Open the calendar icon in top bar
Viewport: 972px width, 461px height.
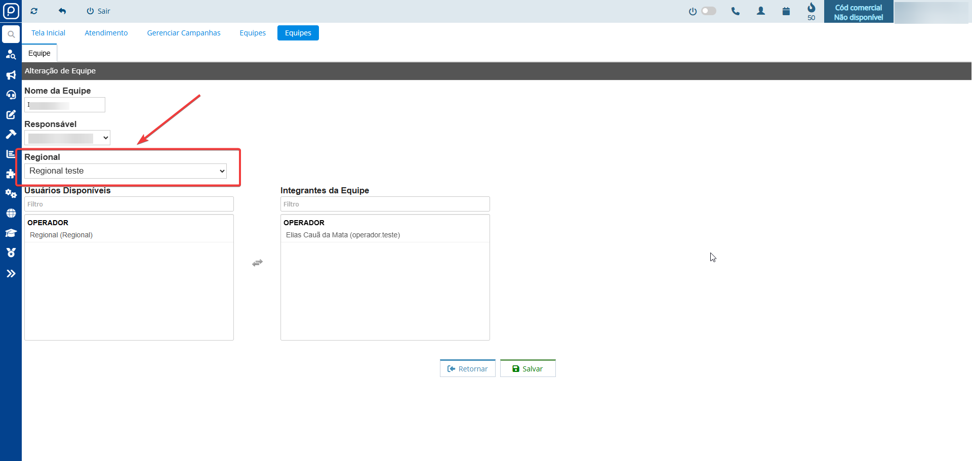coord(786,11)
